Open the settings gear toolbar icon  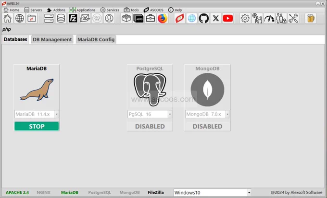tap(245, 18)
